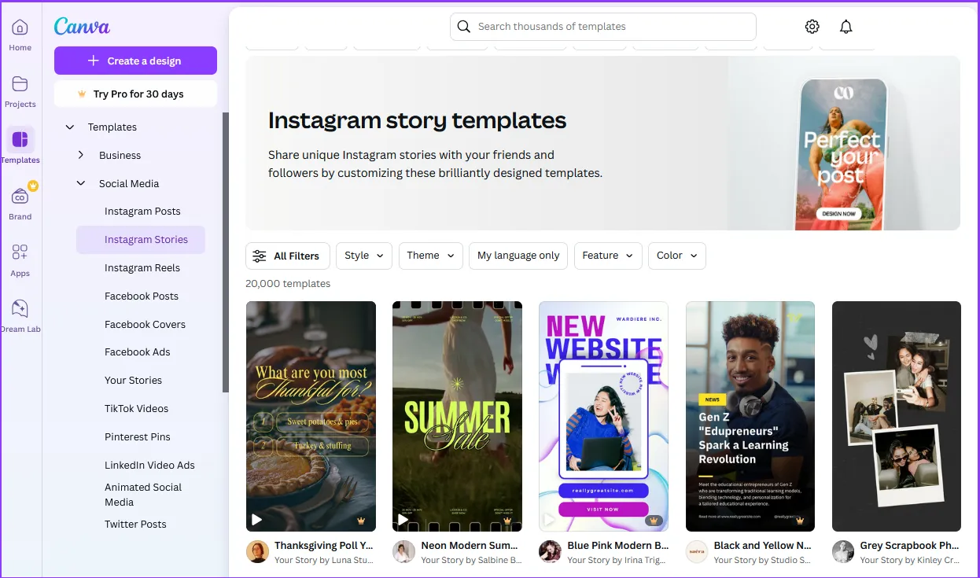Open the Style filter dropdown

click(x=364, y=256)
